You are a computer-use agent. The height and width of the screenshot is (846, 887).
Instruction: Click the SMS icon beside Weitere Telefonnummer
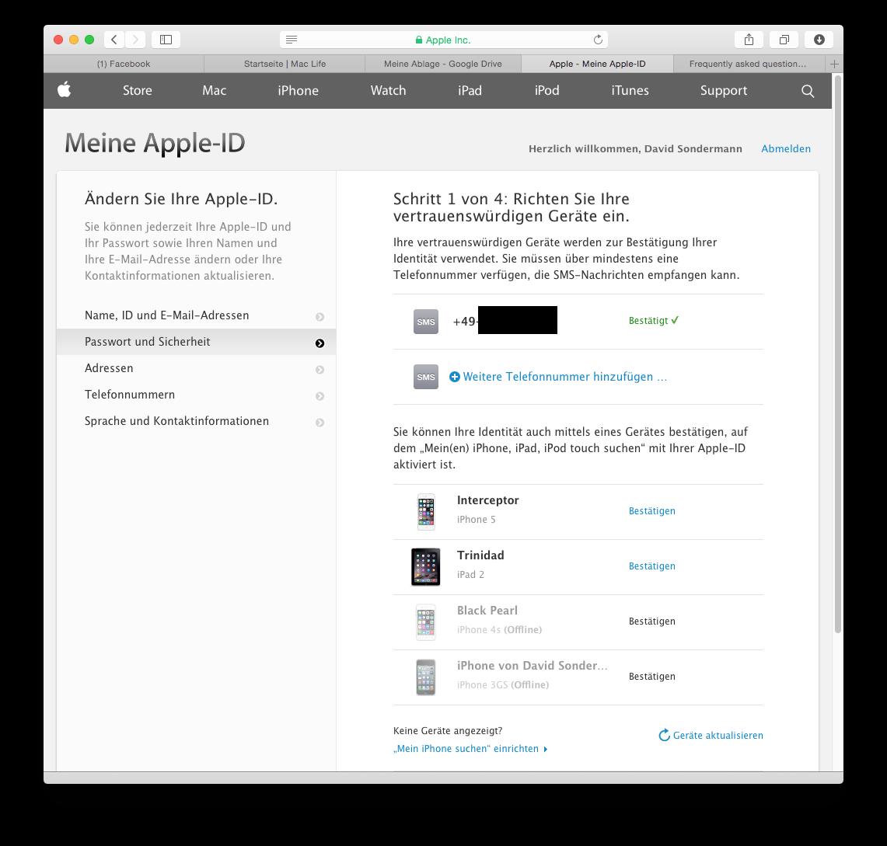(426, 377)
